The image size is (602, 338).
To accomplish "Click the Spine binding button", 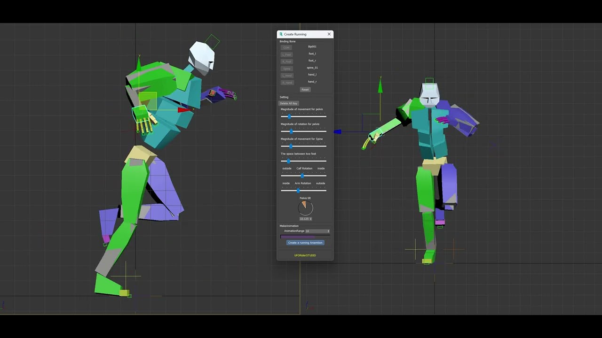I will click(x=286, y=69).
